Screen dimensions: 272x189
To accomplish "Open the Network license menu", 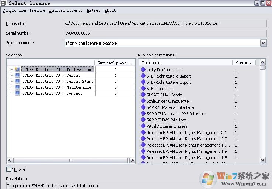I will [x=66, y=11].
